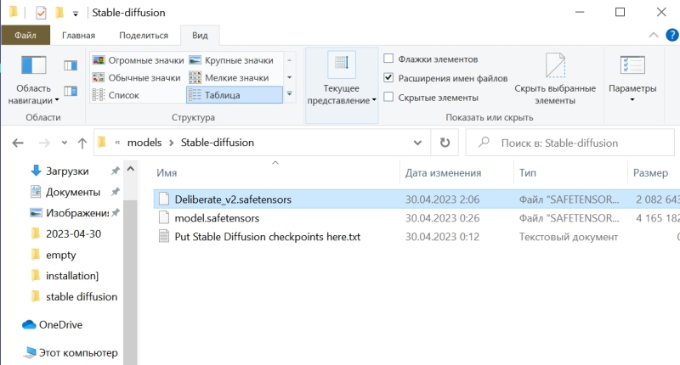Click the help question mark icon

tap(671, 36)
